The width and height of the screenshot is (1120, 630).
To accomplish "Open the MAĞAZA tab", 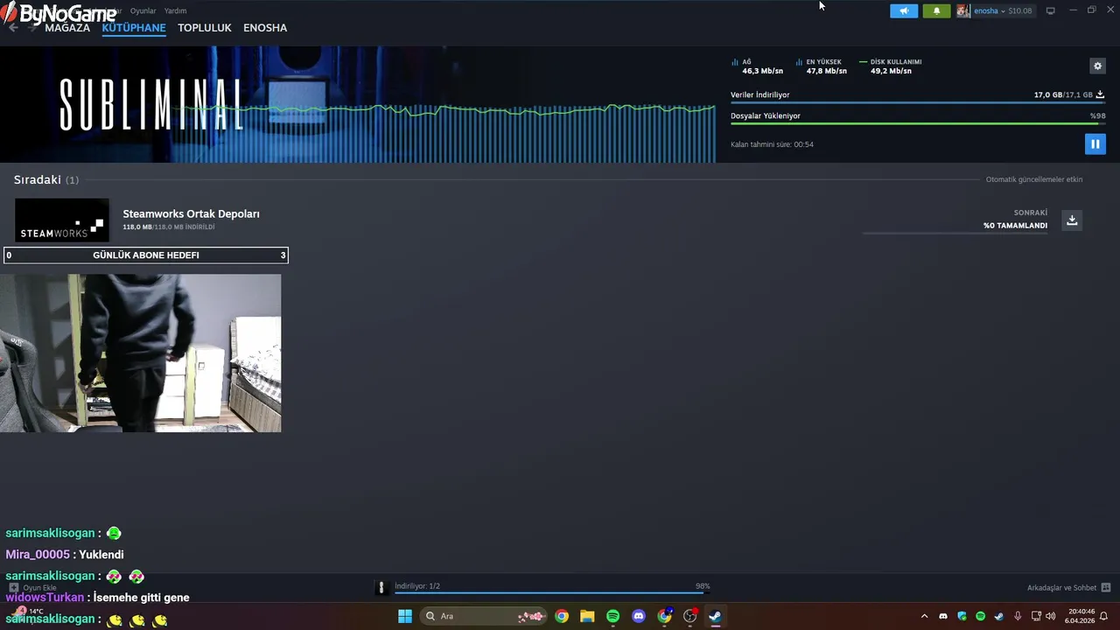I will tap(67, 28).
